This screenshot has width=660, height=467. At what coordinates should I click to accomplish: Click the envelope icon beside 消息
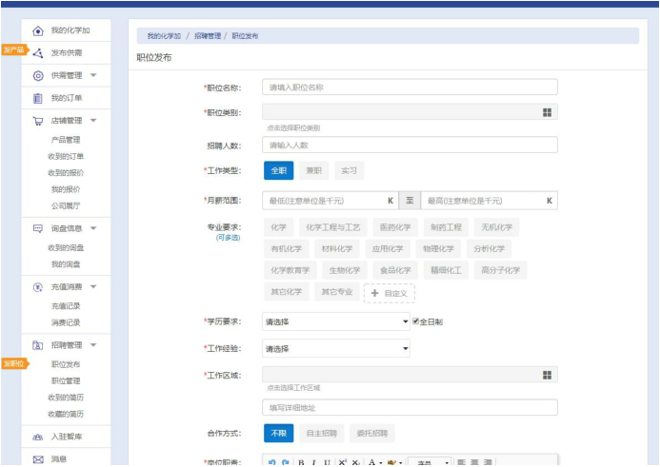(38, 459)
